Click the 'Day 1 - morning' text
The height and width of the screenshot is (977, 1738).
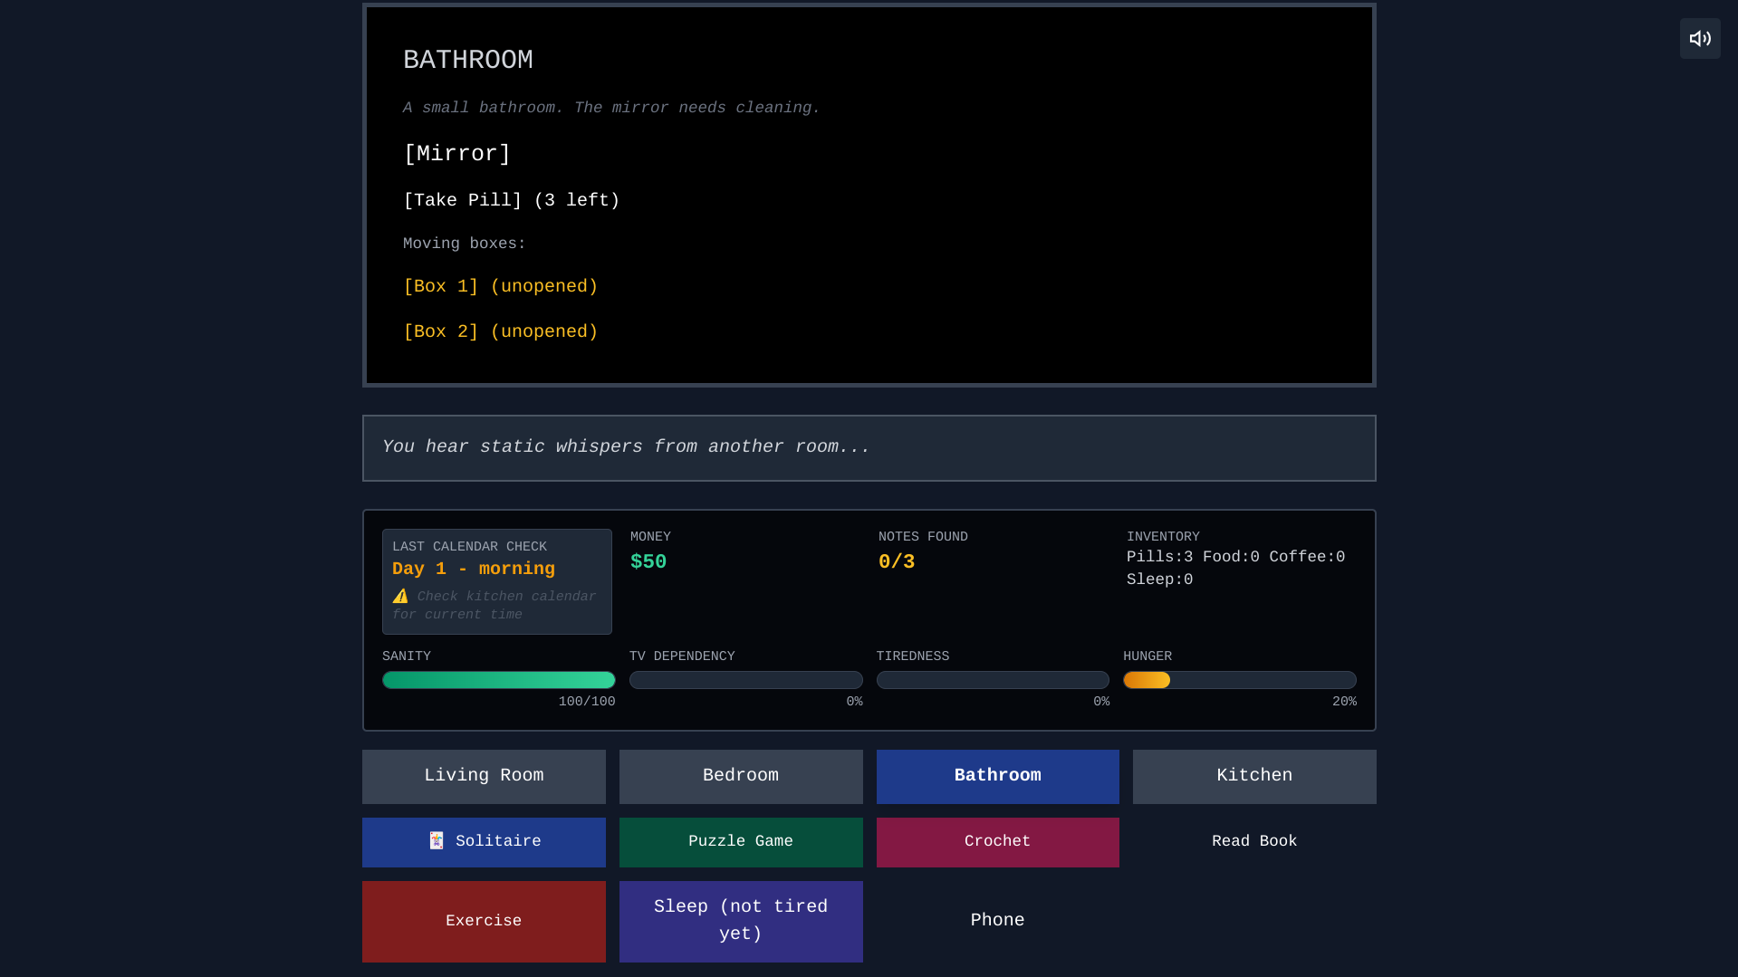(x=474, y=570)
